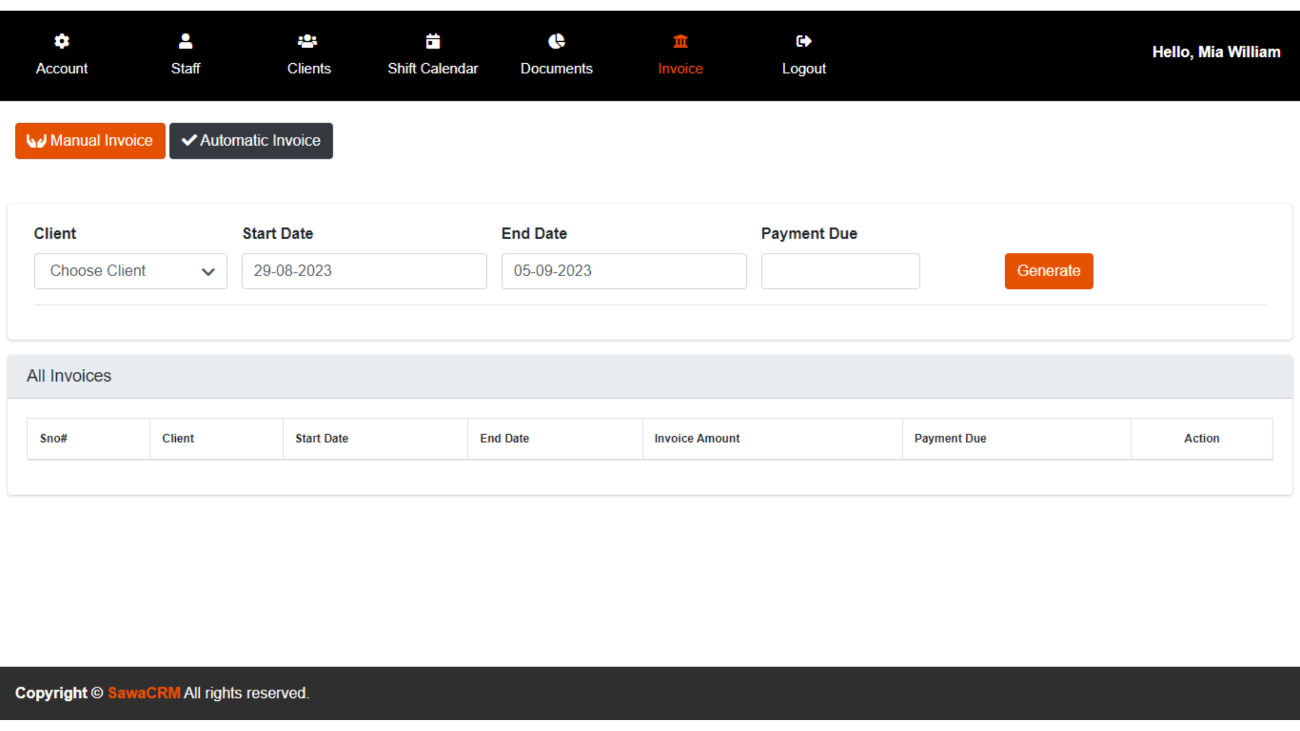Click the Action column header
Screen dimensions: 1300x731
(1201, 439)
